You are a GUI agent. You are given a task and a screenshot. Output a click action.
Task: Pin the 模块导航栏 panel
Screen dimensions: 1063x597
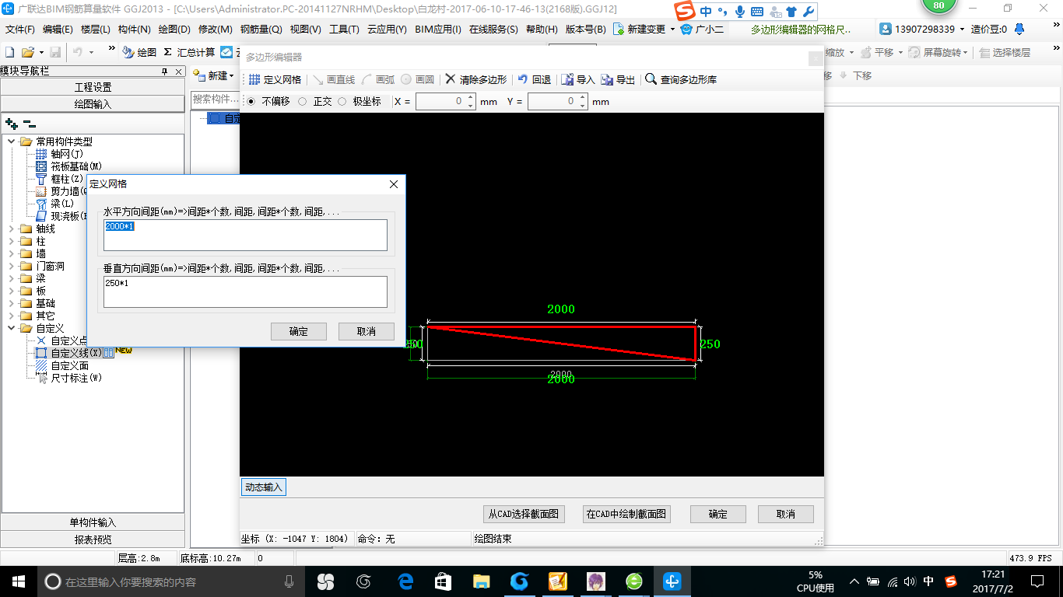[164, 72]
